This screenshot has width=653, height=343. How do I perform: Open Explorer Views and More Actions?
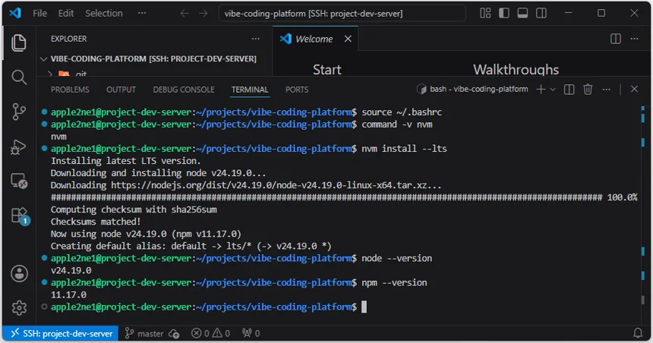pos(256,39)
